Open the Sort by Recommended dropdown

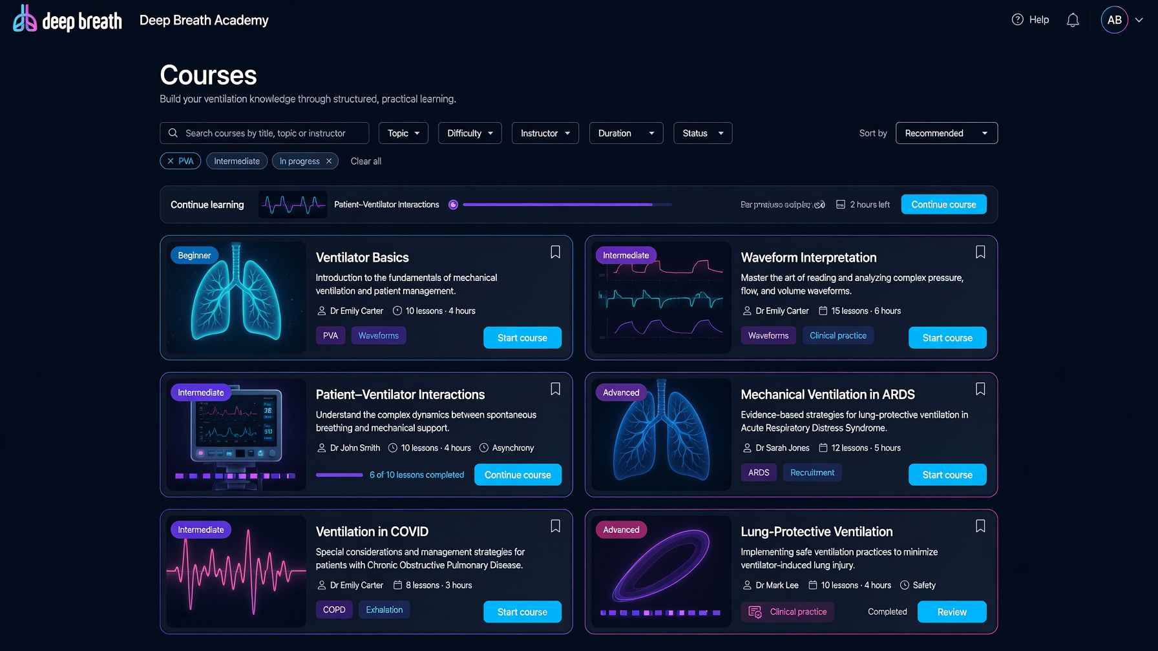pyautogui.click(x=947, y=133)
